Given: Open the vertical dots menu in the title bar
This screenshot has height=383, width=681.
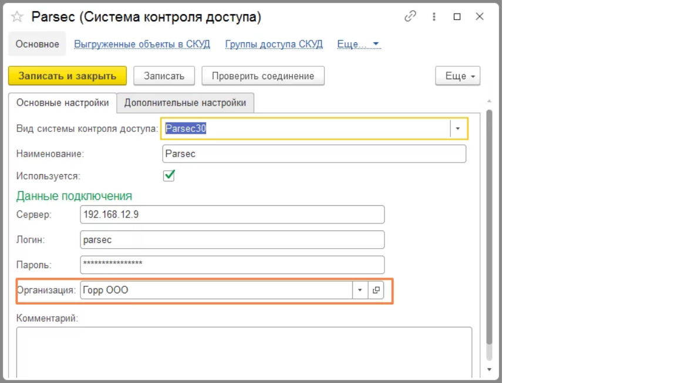Looking at the screenshot, I should tap(435, 18).
